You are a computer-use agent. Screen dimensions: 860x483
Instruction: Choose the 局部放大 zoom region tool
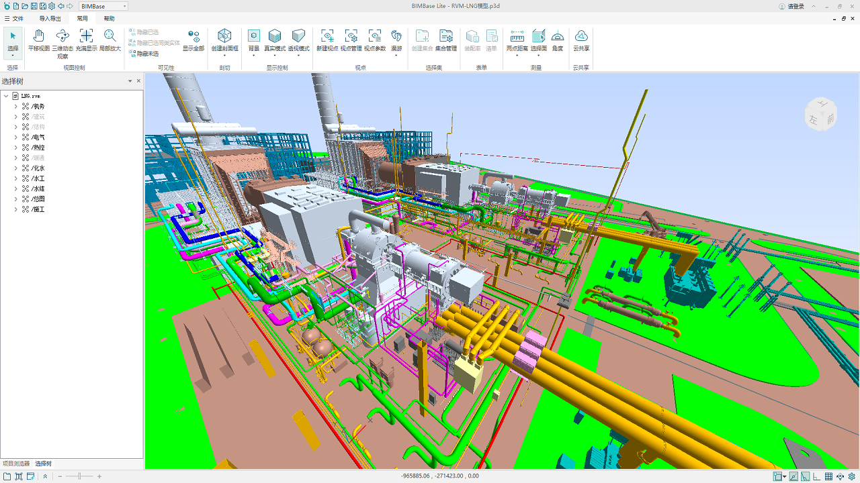(x=110, y=40)
